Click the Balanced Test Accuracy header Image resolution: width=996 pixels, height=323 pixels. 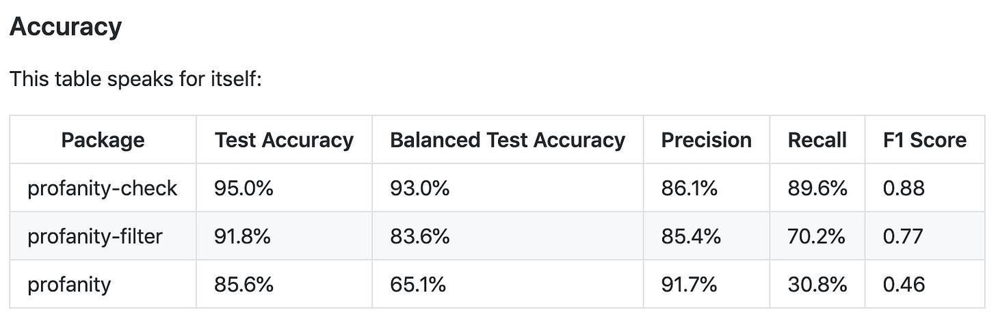point(508,140)
